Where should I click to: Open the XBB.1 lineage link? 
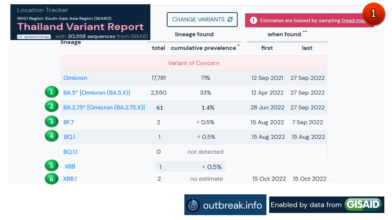pyautogui.click(x=70, y=179)
